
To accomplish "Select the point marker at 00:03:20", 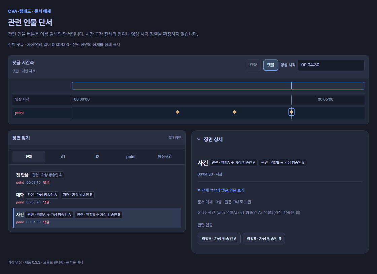I will pos(235,112).
